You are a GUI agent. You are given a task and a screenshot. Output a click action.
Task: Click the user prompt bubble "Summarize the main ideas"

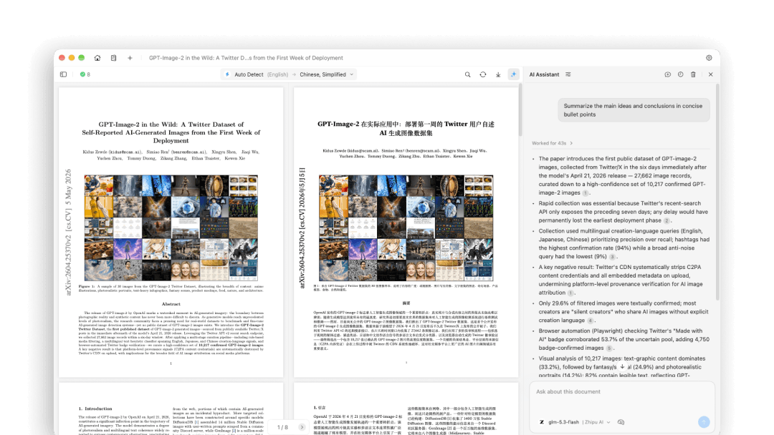[634, 110]
